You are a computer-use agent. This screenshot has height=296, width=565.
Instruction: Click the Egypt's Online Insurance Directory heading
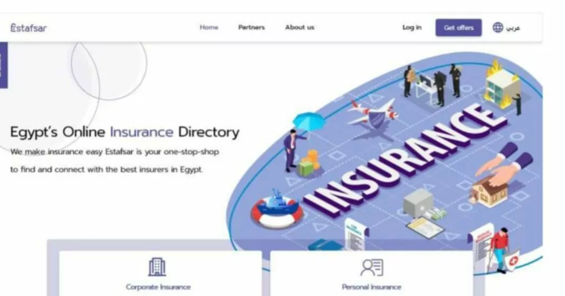[125, 132]
